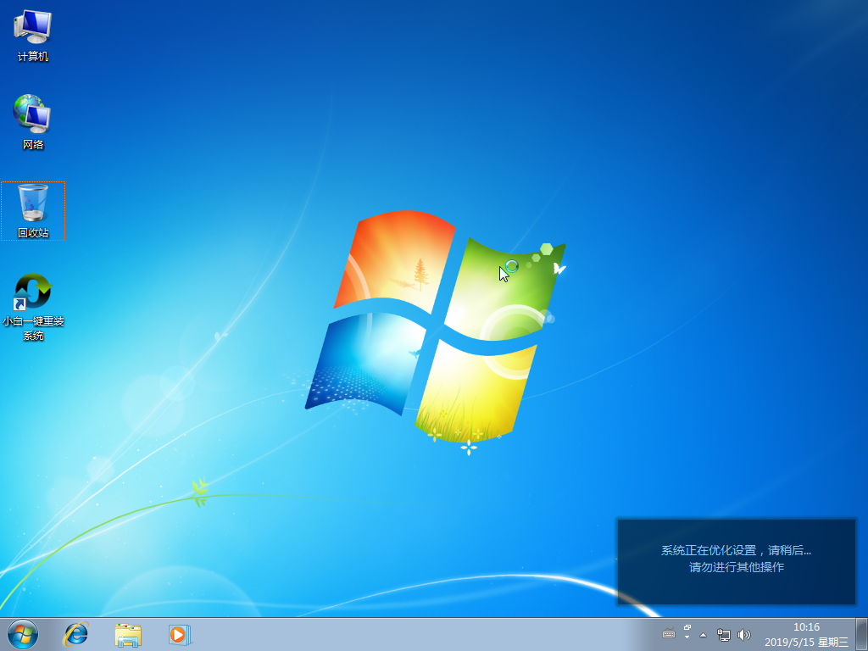Open the 网络 (Network) desktop icon
Screen dimensions: 868x651
[x=32, y=119]
